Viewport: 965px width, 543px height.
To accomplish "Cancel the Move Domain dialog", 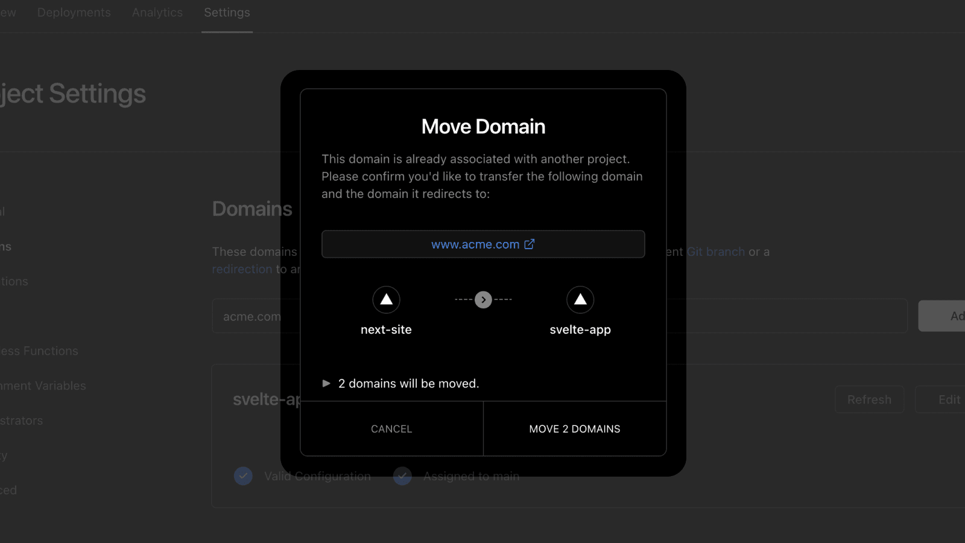I will point(391,429).
